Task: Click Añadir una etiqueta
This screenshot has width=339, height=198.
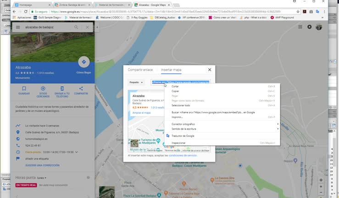Action: pos(37,159)
